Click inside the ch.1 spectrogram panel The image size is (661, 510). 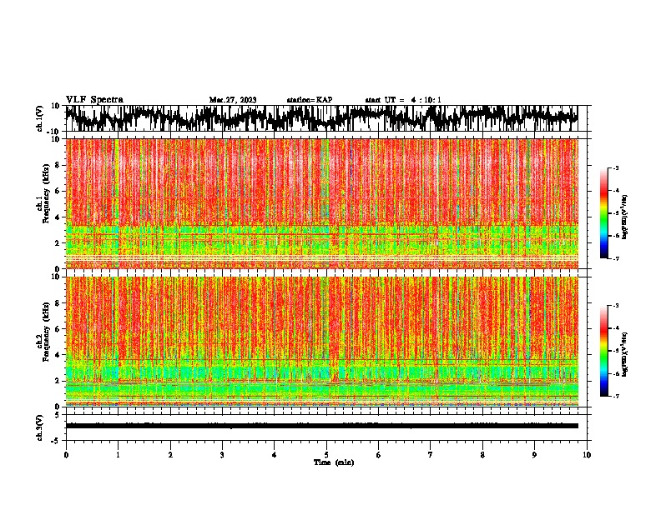point(321,203)
